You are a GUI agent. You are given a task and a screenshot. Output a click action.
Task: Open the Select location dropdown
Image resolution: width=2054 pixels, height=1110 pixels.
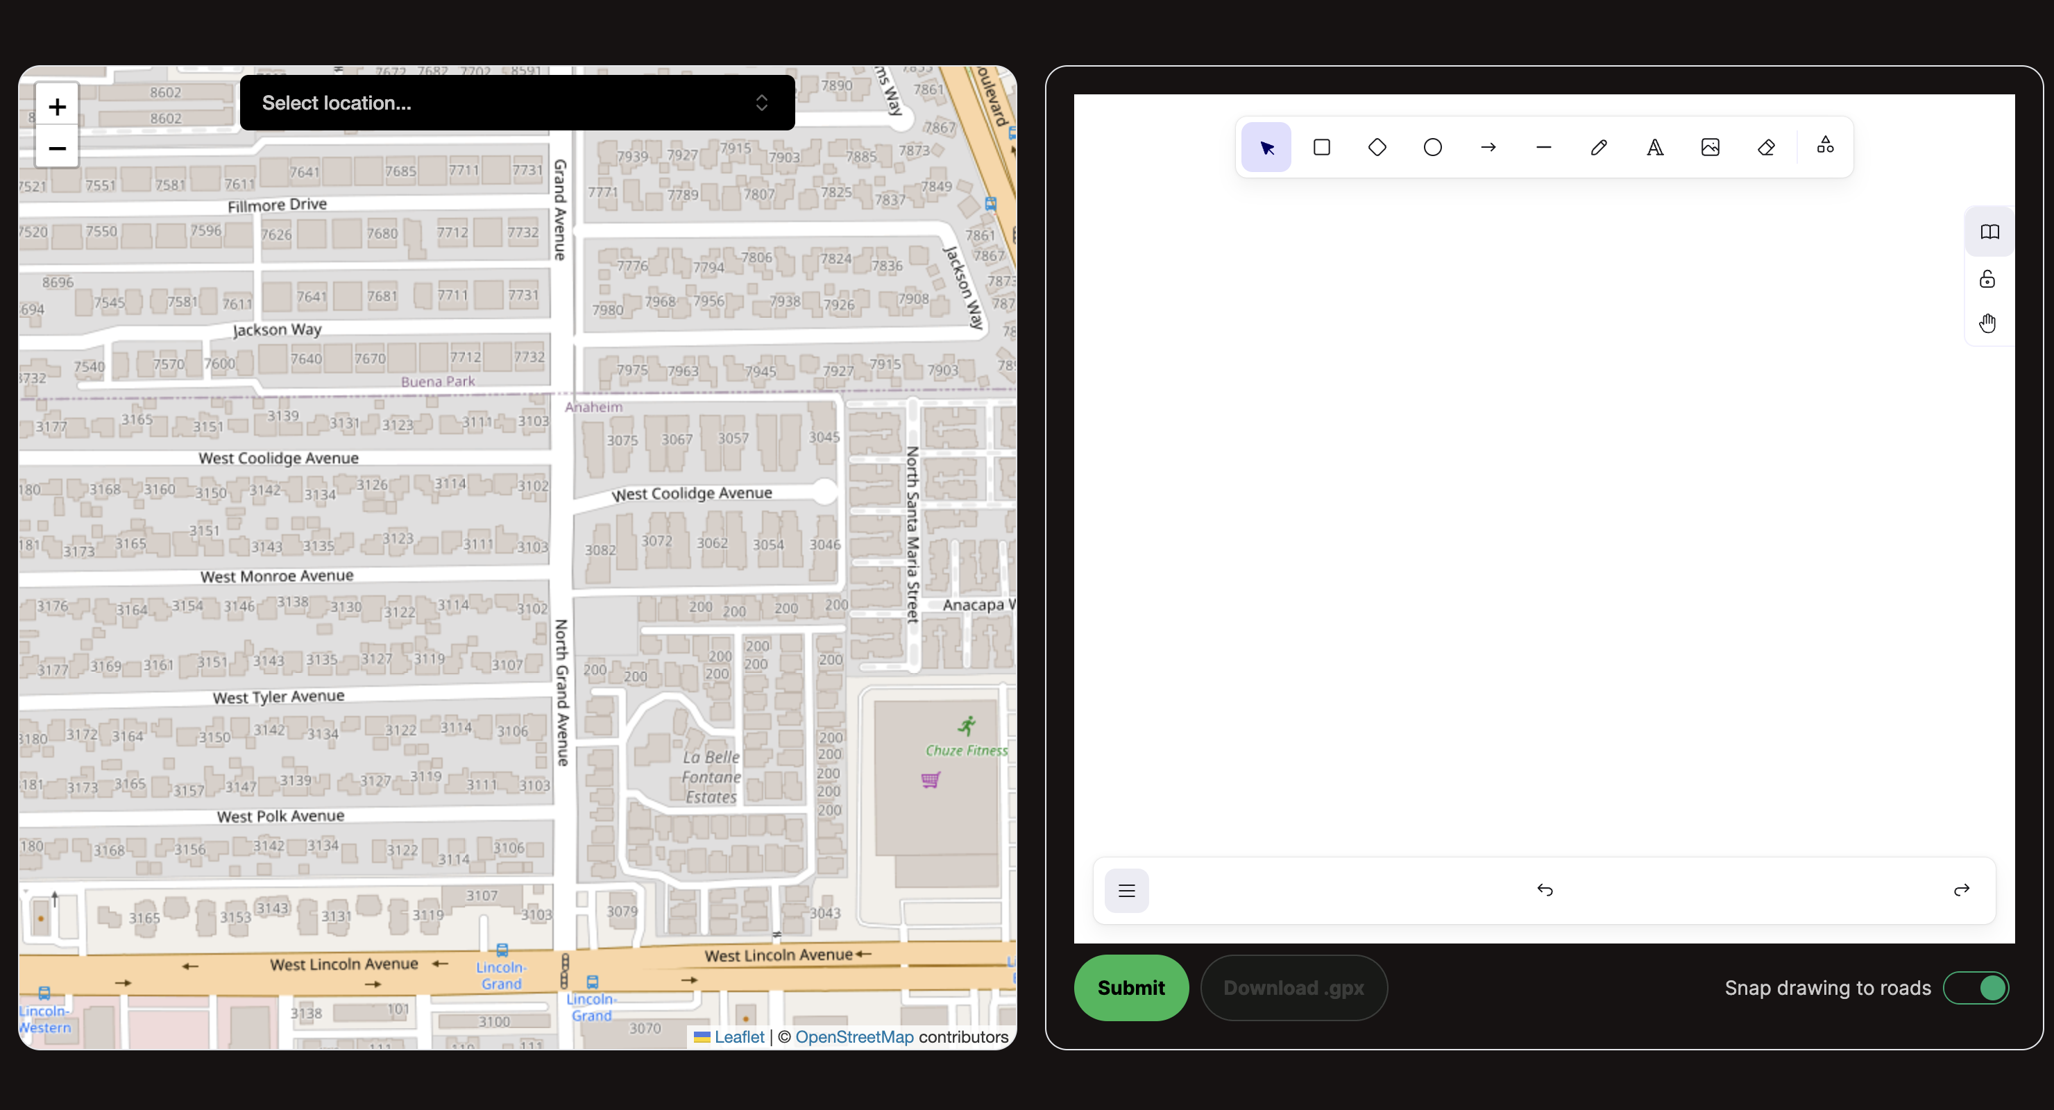click(517, 103)
